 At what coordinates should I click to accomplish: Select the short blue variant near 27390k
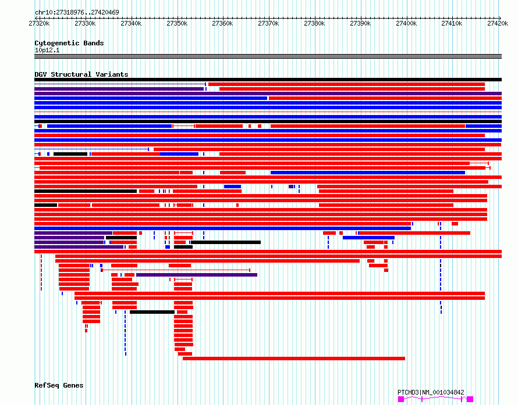(368, 238)
